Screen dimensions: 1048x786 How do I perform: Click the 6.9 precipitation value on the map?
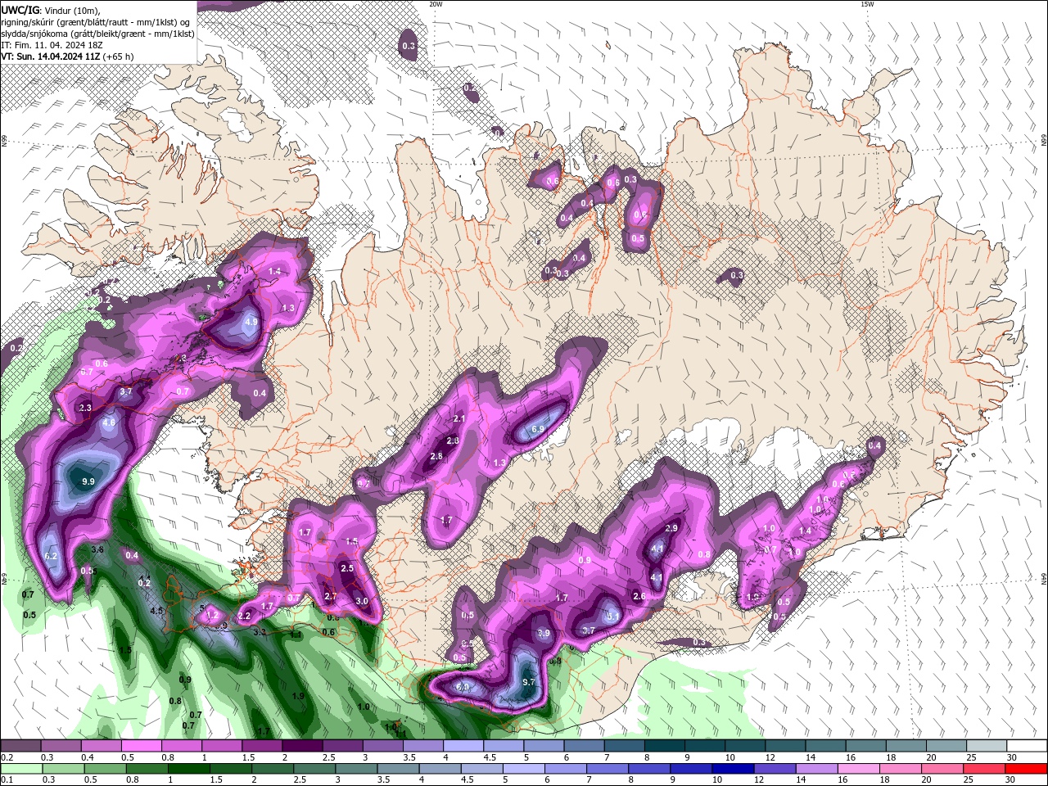(x=538, y=429)
